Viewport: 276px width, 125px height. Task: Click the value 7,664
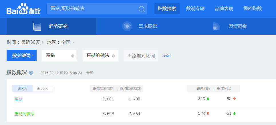pos(134,114)
